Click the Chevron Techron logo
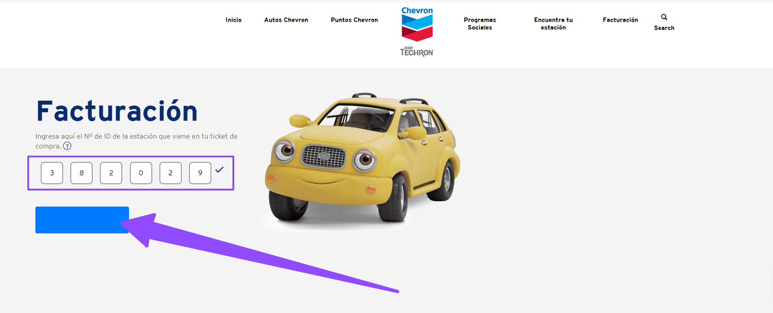 pyautogui.click(x=417, y=31)
